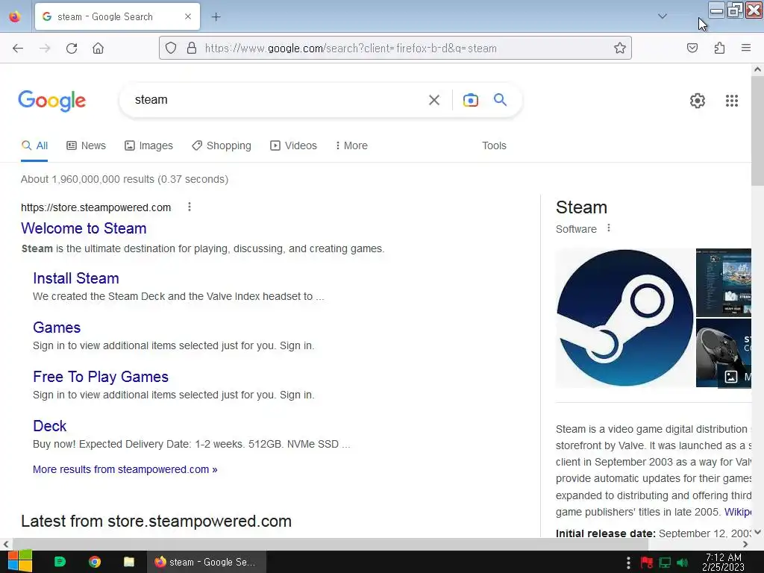
Task: Open the Install Steam sitelink
Action: 76,278
